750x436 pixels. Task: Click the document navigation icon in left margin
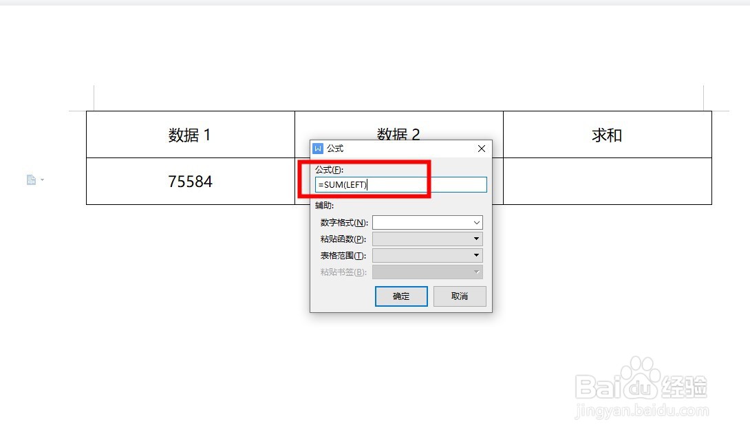[31, 179]
